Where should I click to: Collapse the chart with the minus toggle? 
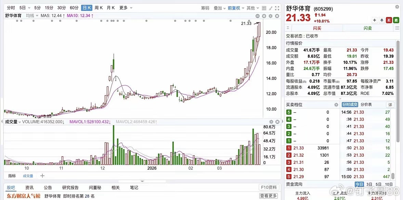coord(257,16)
